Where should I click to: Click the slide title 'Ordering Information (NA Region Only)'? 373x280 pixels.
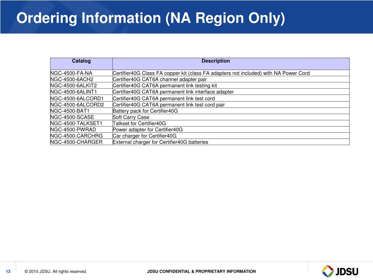150,18
